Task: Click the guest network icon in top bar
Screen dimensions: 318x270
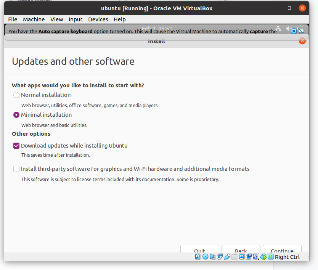Action: pyautogui.click(x=278, y=28)
